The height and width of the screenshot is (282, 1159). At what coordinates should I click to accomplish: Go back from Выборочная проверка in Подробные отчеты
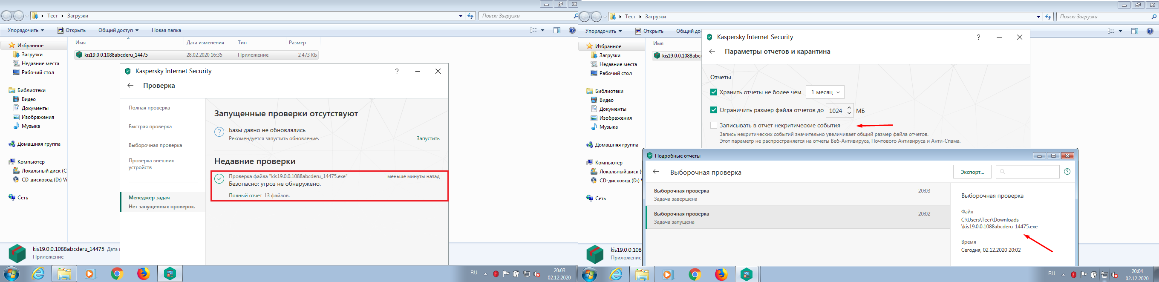[656, 172]
